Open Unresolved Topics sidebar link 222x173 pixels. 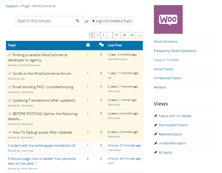(x=168, y=78)
